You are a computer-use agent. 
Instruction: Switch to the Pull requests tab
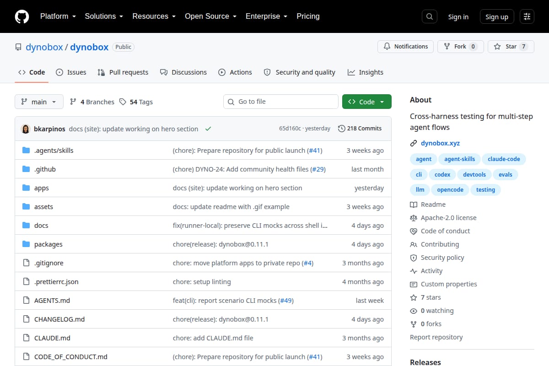123,72
